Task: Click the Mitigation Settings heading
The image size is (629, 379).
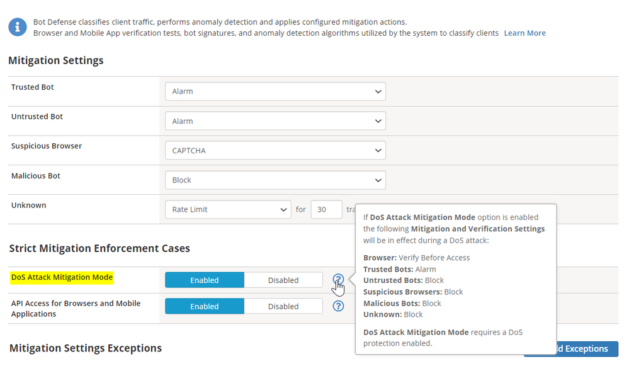Action: coord(56,60)
